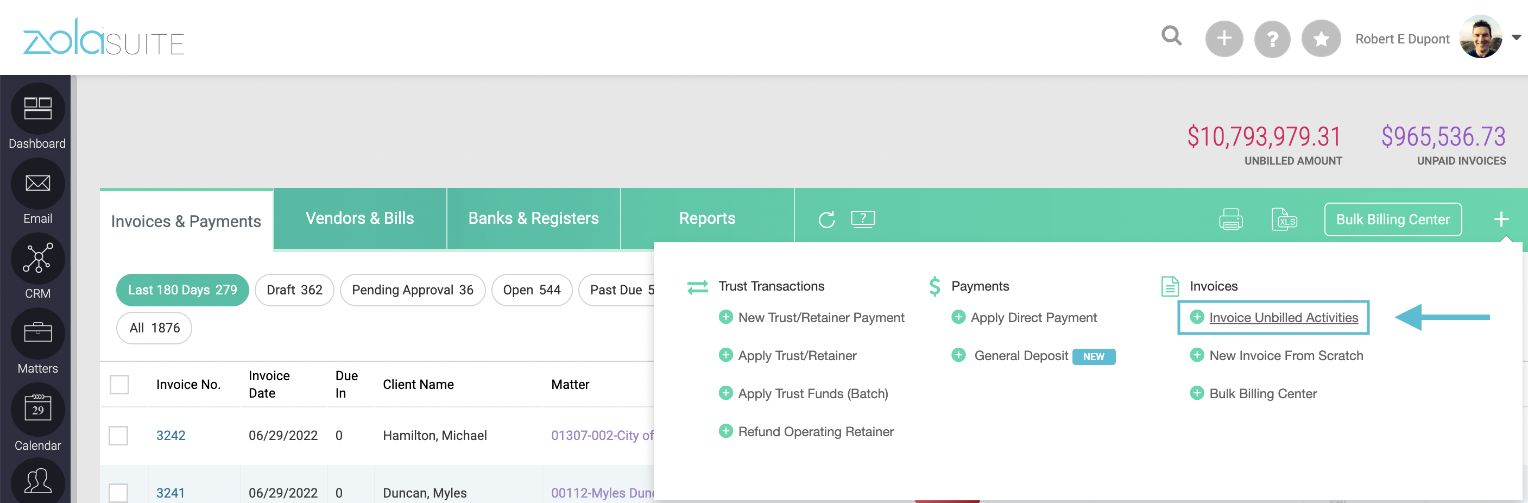Screen dimensions: 1528x503
Task: Check the box for invoice 3242
Action: pyautogui.click(x=118, y=435)
